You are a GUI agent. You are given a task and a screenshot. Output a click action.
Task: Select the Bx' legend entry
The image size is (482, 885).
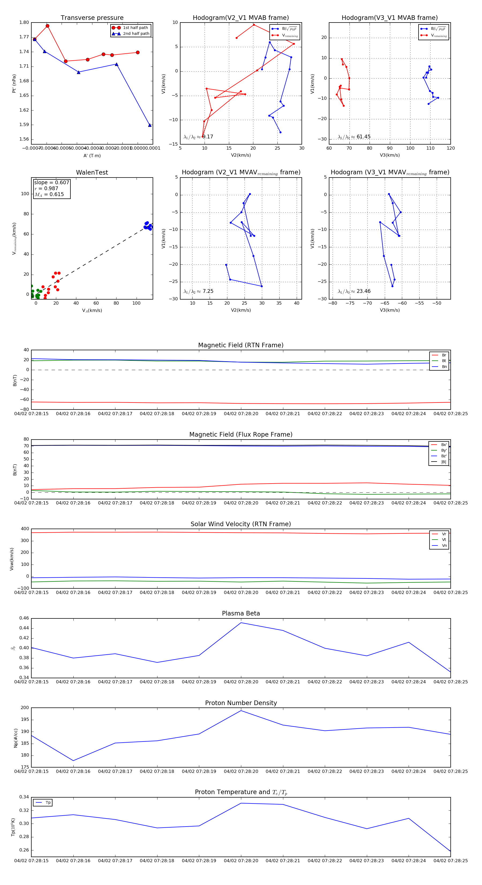point(439,445)
